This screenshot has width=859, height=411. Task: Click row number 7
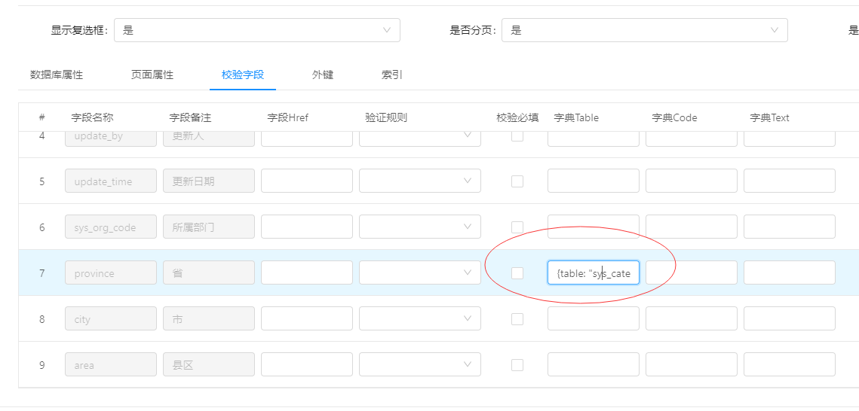pyautogui.click(x=41, y=272)
